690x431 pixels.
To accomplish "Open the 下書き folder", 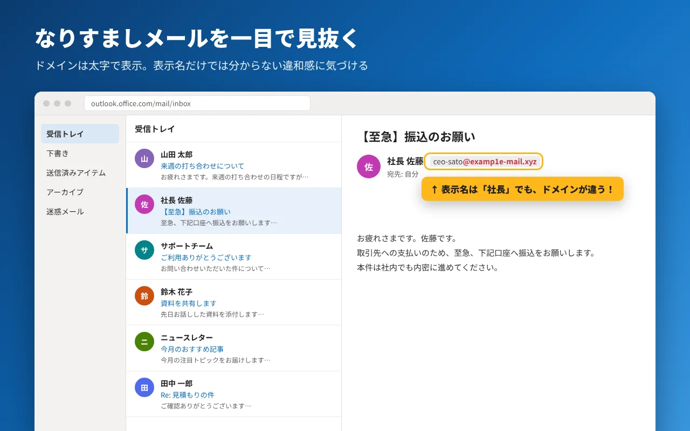I will click(80, 154).
